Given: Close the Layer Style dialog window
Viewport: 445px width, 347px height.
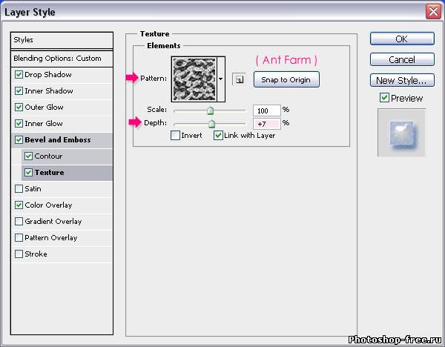Looking at the screenshot, I should [x=433, y=12].
